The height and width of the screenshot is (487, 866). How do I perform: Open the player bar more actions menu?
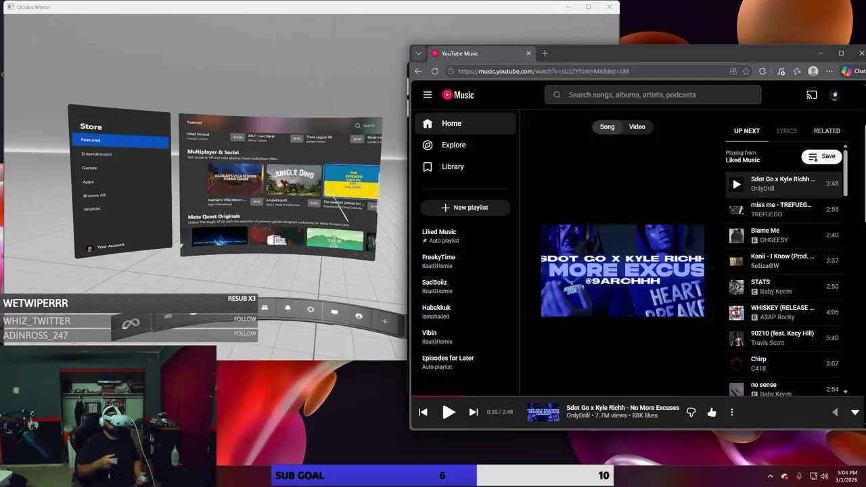tap(731, 412)
